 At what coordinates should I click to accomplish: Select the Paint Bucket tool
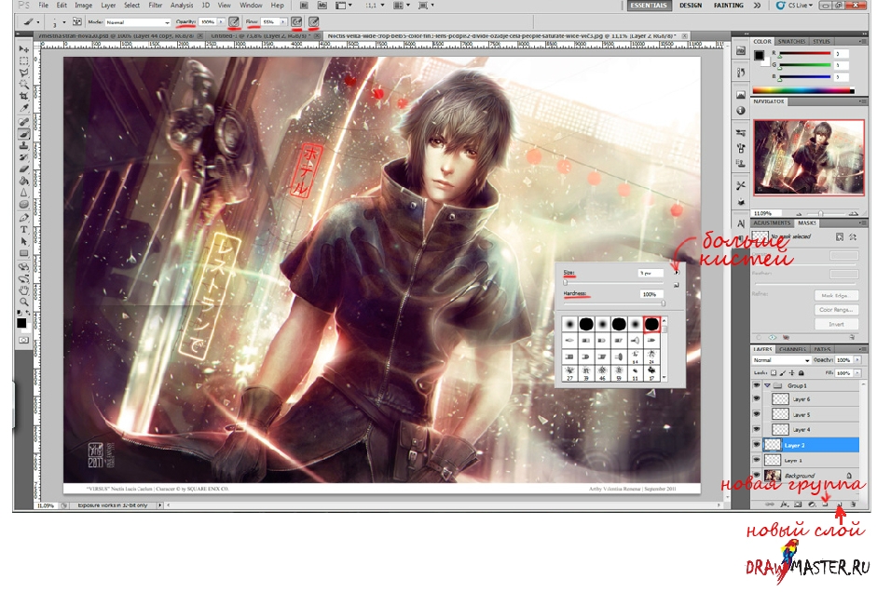point(23,181)
